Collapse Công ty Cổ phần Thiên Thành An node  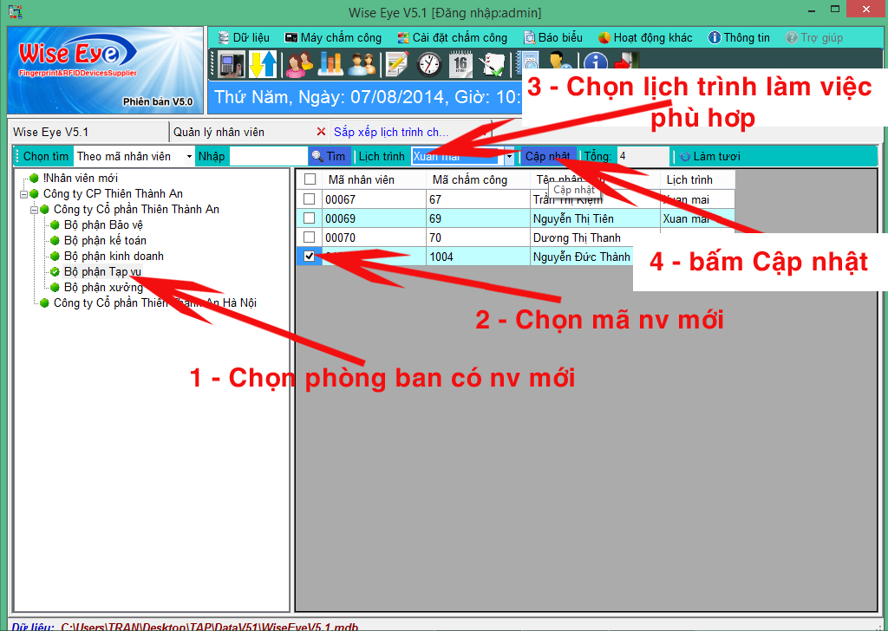[x=34, y=210]
